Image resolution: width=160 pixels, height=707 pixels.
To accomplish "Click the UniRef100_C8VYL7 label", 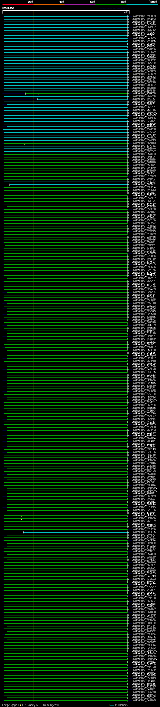I will (x=143, y=278).
